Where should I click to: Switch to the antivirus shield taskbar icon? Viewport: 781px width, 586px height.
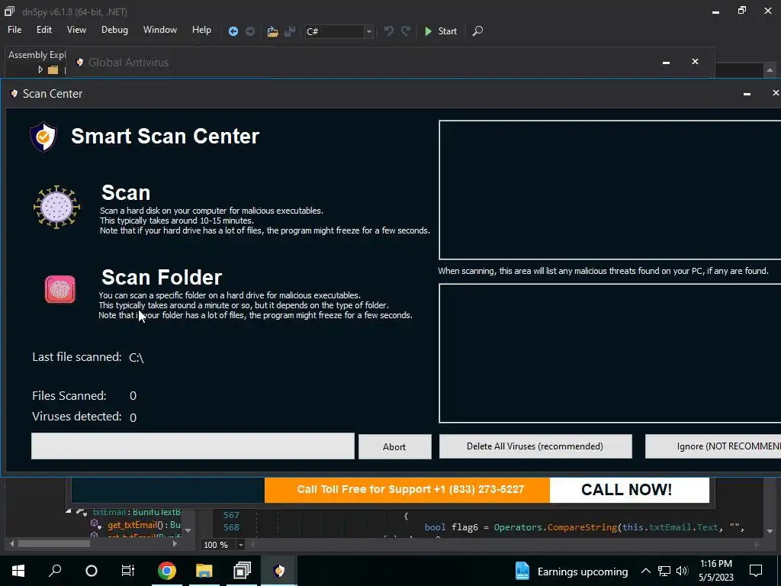(x=279, y=571)
